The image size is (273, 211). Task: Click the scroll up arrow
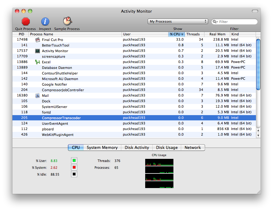(x=258, y=130)
